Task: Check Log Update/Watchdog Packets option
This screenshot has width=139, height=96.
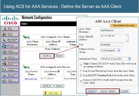Action: point(81,71)
